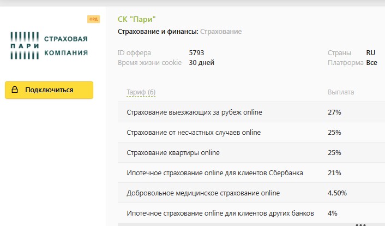Select row Страхование выезжающих за рубеж online
Image resolution: width=385 pixels, height=226 pixels.
(251, 112)
